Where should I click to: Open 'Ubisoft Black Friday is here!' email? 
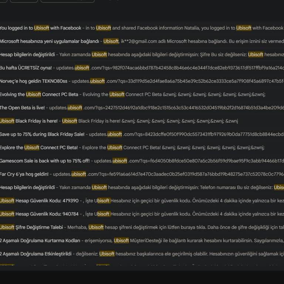(142, 121)
